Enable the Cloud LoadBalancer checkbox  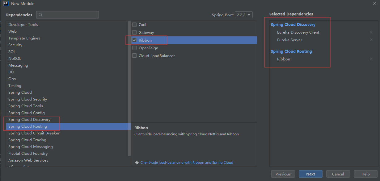coord(134,56)
